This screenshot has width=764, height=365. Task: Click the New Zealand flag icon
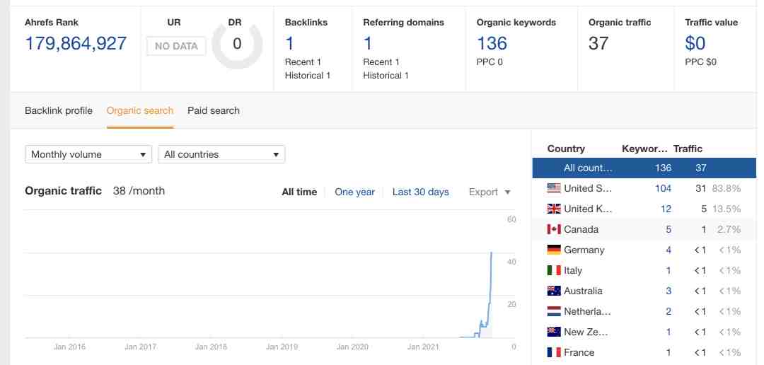(553, 331)
